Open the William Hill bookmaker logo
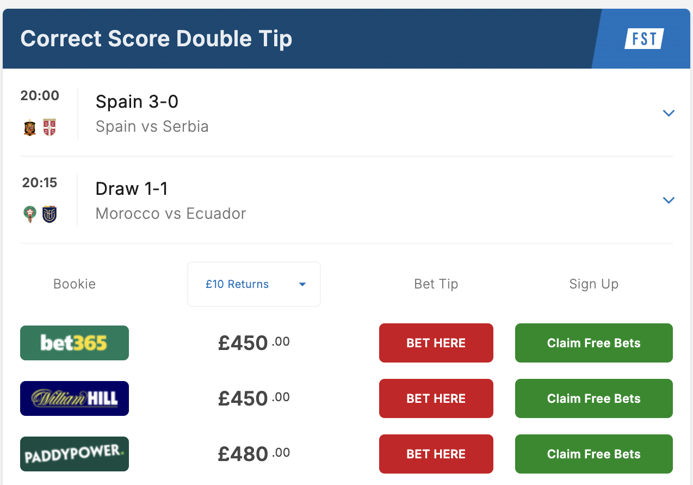Screen dimensions: 693x485 (75, 398)
